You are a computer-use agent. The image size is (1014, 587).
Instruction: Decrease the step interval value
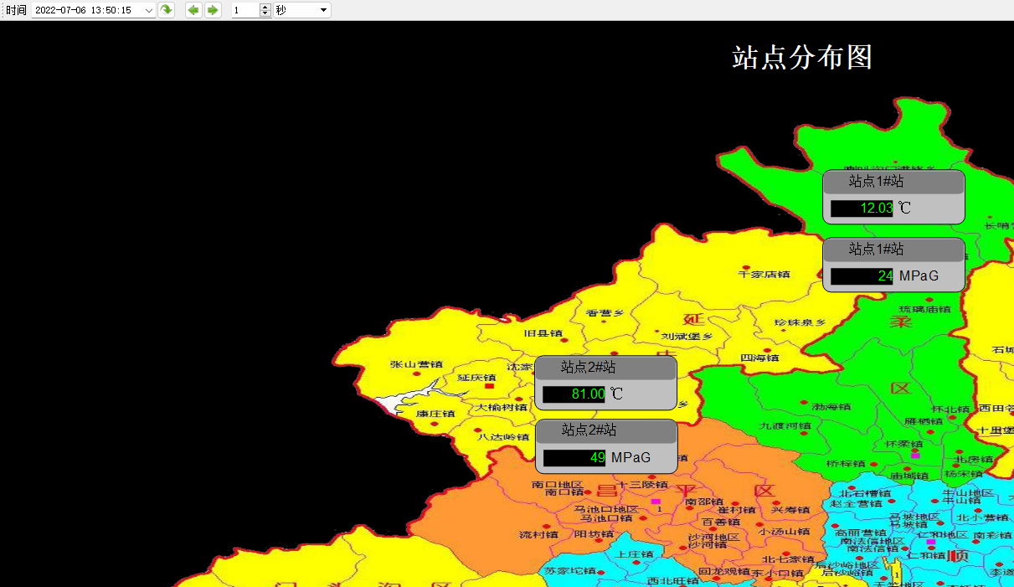point(265,13)
